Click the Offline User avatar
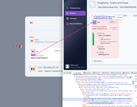 pos(67,66)
